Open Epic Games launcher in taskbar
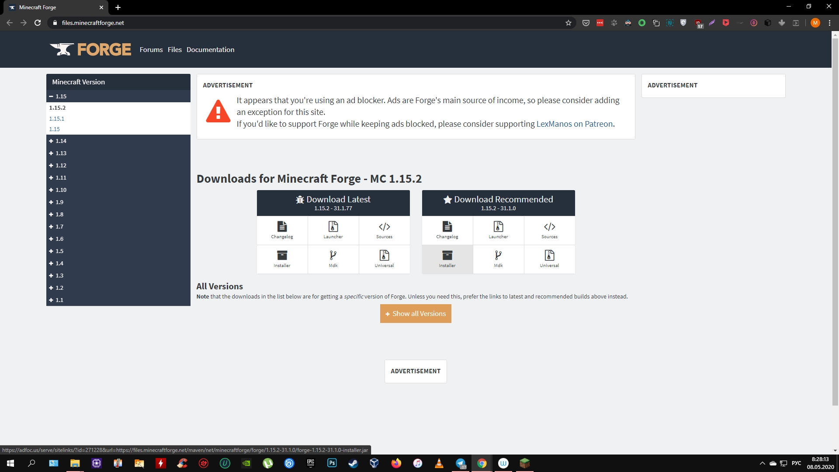The height and width of the screenshot is (472, 839). coord(311,463)
